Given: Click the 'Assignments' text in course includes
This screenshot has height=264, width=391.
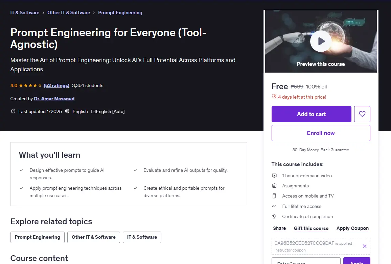Looking at the screenshot, I should click(x=296, y=186).
